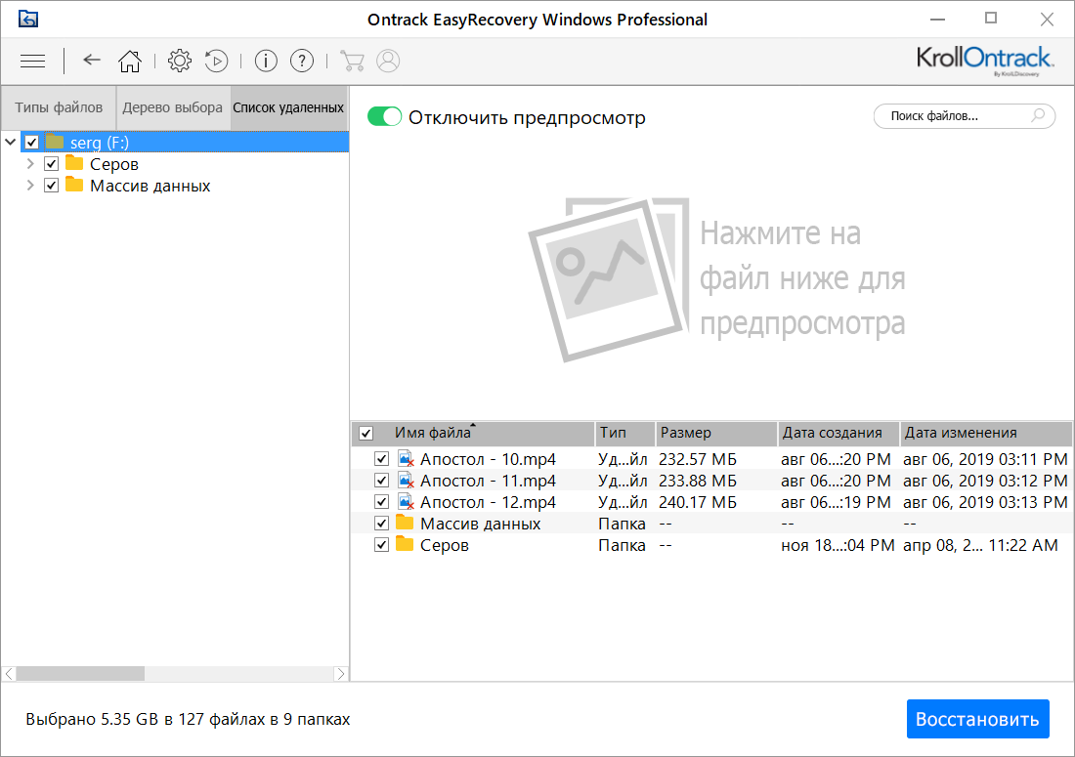Viewport: 1075px width, 757px height.
Task: Click Массив данных folder icon in tree
Action: point(74,185)
